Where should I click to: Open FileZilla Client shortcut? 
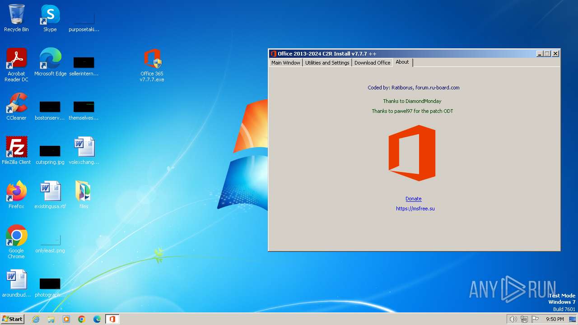pos(16,151)
